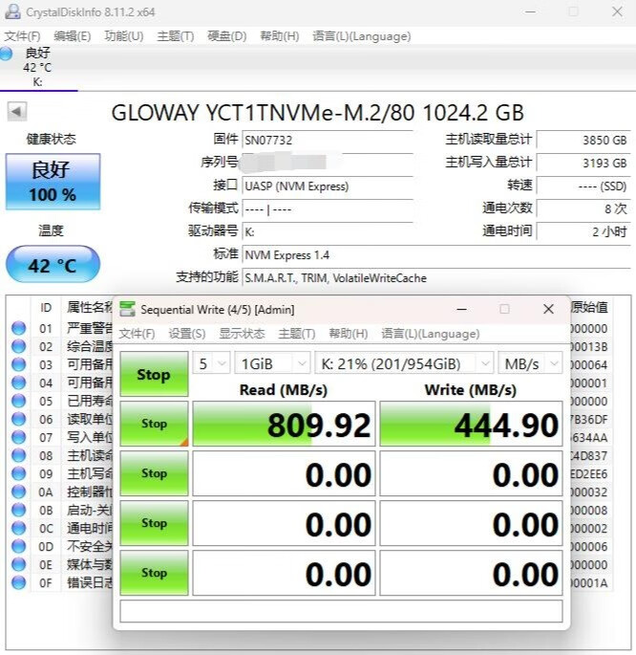Open 帮助(H) menu in CrystalDiskInfo
This screenshot has height=655, width=636.
pos(280,36)
